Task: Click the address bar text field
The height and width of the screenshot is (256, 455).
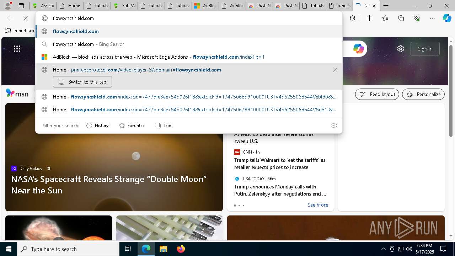Action: [x=188, y=18]
